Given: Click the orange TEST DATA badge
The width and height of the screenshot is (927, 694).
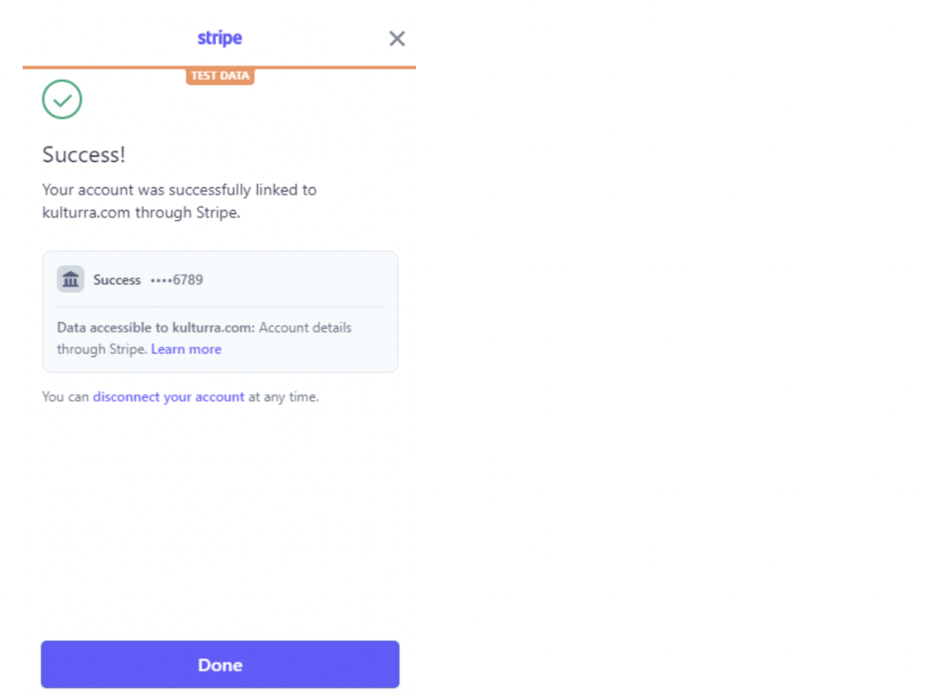Looking at the screenshot, I should tap(220, 76).
